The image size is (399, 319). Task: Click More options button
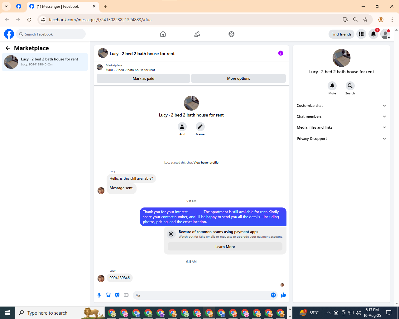point(238,79)
